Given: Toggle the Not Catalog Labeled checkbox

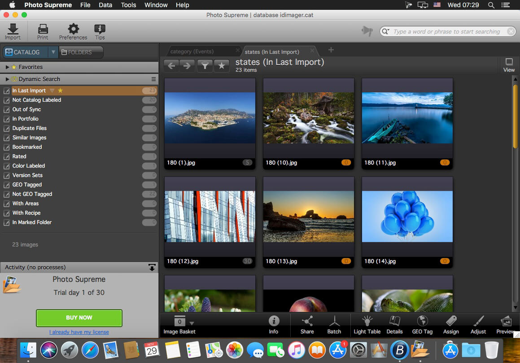Looking at the screenshot, I should click(6, 100).
